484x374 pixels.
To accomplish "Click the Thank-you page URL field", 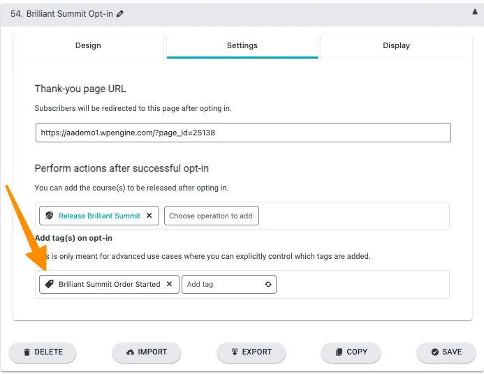I will point(243,133).
